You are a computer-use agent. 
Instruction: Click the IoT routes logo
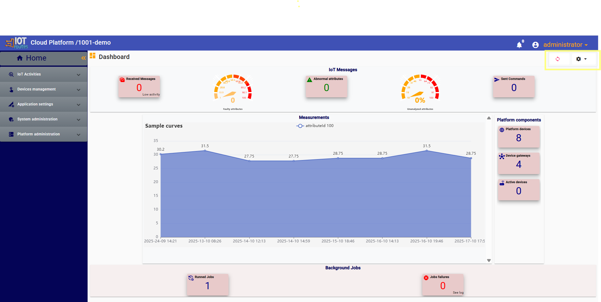tap(17, 43)
